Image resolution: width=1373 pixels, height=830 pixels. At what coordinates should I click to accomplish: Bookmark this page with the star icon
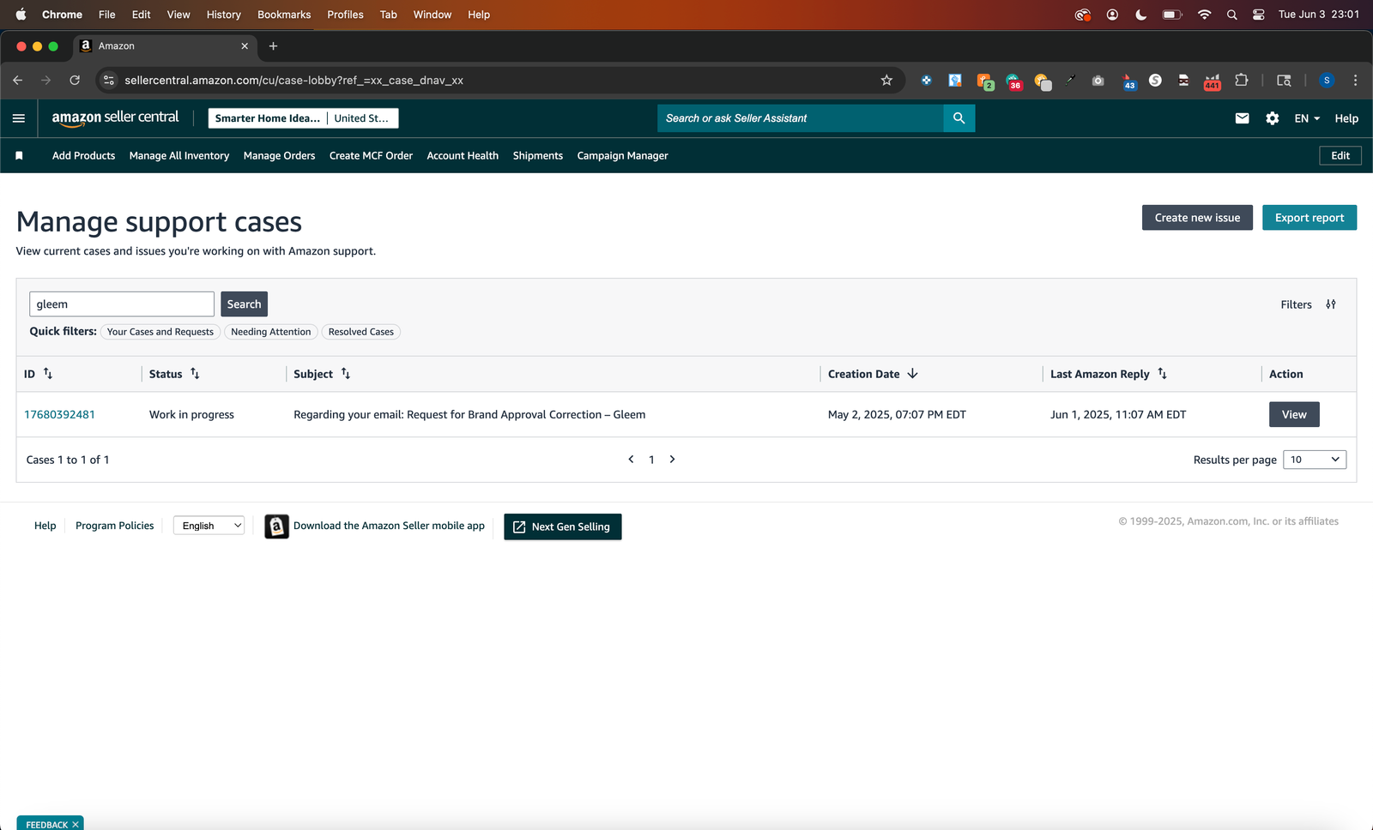click(886, 81)
